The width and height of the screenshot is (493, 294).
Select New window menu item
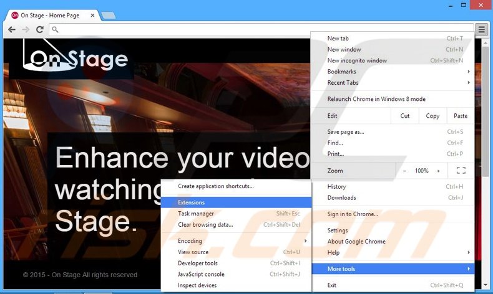(392, 49)
